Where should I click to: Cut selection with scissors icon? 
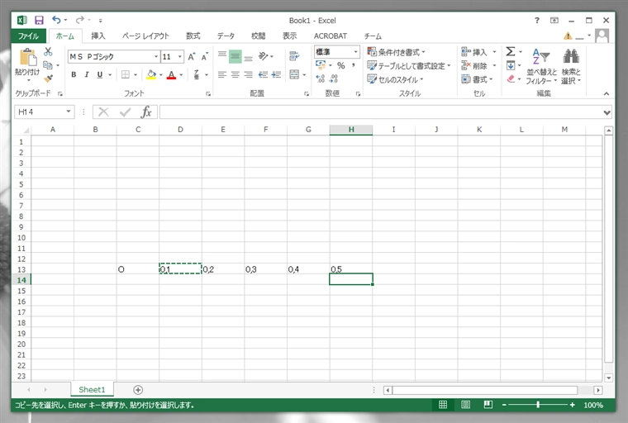(x=48, y=51)
